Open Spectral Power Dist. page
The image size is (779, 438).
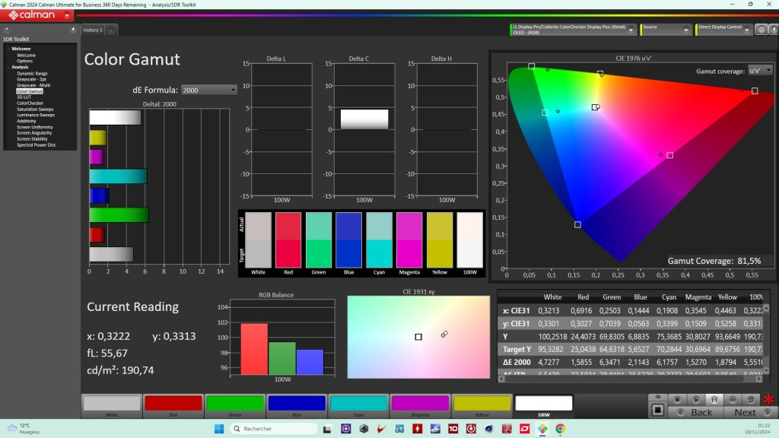37,145
